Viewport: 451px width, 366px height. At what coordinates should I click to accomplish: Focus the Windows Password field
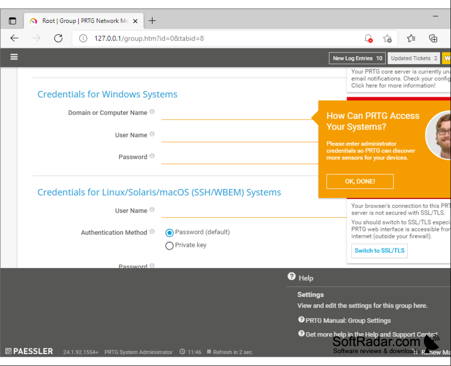pos(240,158)
